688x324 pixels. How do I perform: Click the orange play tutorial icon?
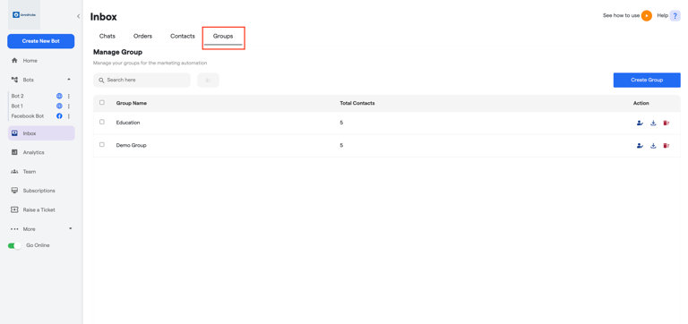click(646, 16)
